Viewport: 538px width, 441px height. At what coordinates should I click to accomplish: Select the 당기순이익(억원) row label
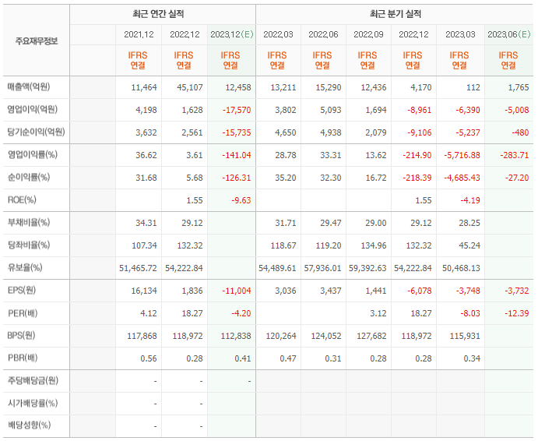36,132
